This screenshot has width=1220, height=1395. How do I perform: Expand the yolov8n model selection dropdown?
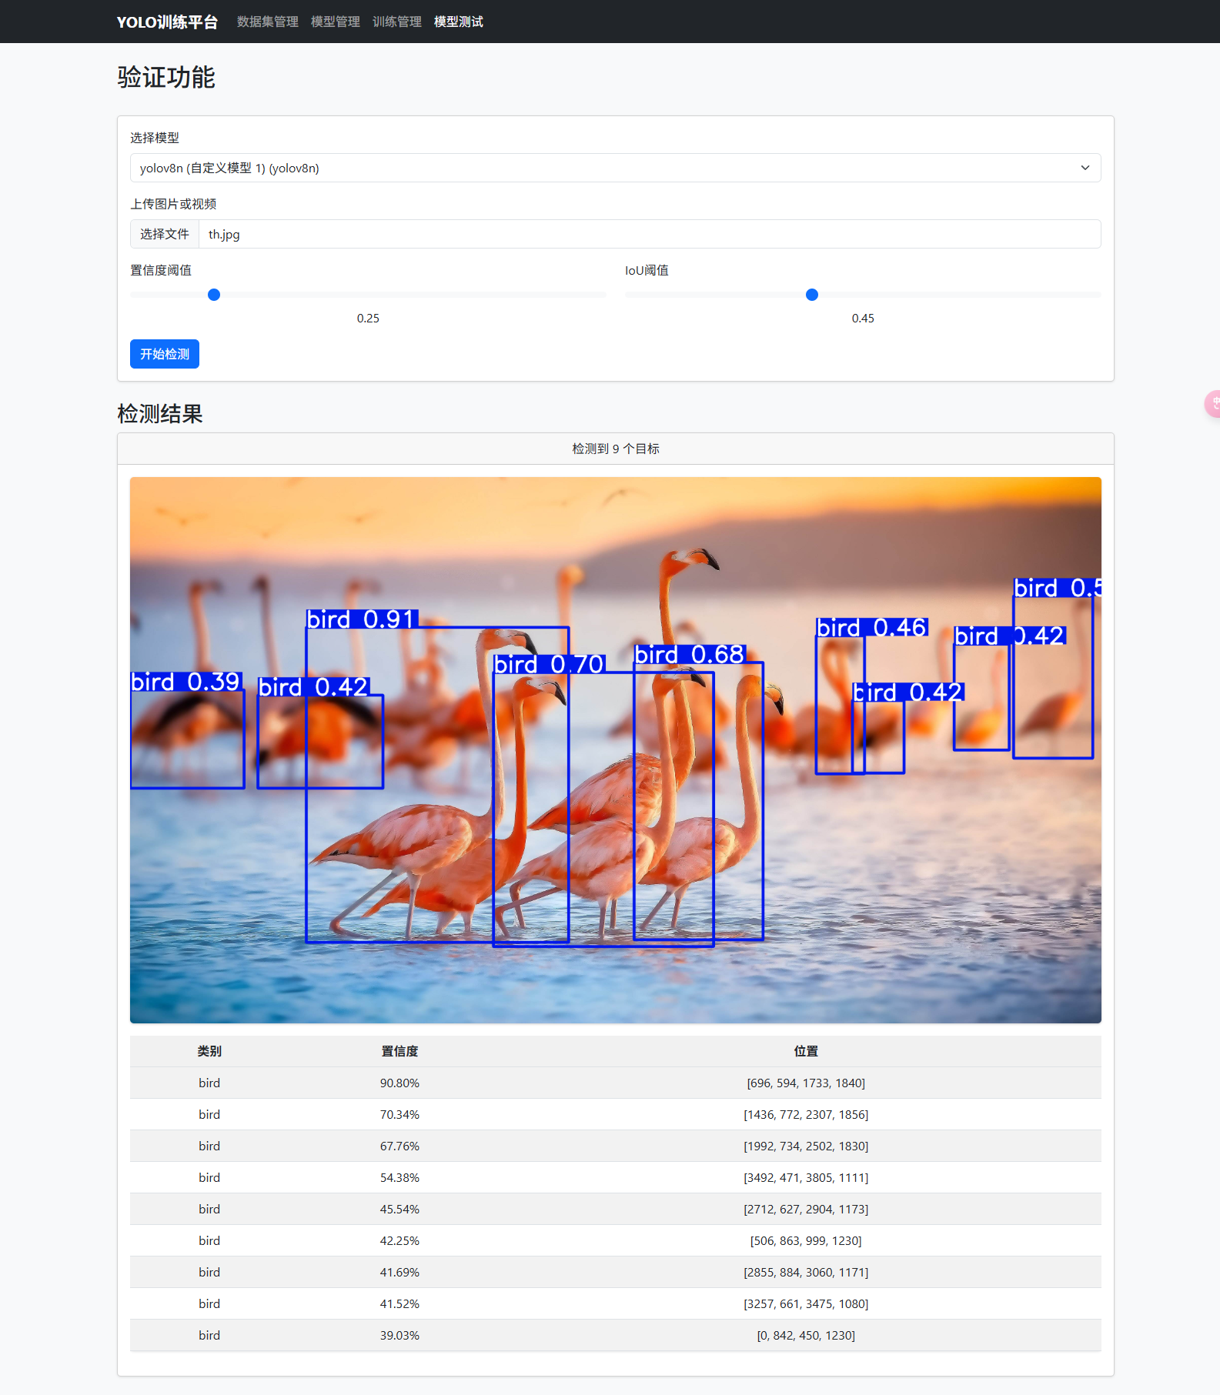(x=614, y=168)
